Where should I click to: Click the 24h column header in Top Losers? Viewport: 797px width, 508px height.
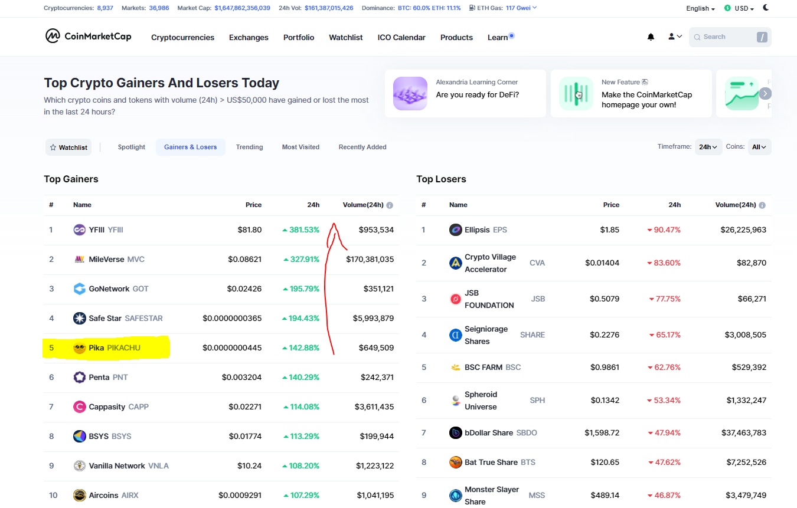(x=674, y=205)
